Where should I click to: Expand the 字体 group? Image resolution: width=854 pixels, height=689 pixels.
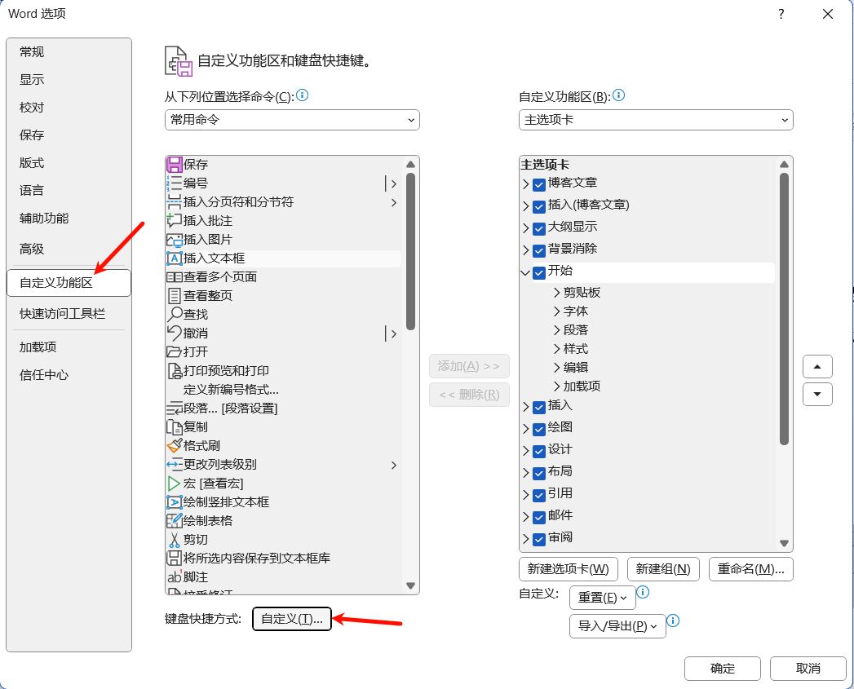tap(556, 311)
